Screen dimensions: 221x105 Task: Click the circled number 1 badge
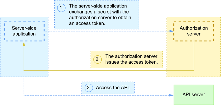(61, 8)
